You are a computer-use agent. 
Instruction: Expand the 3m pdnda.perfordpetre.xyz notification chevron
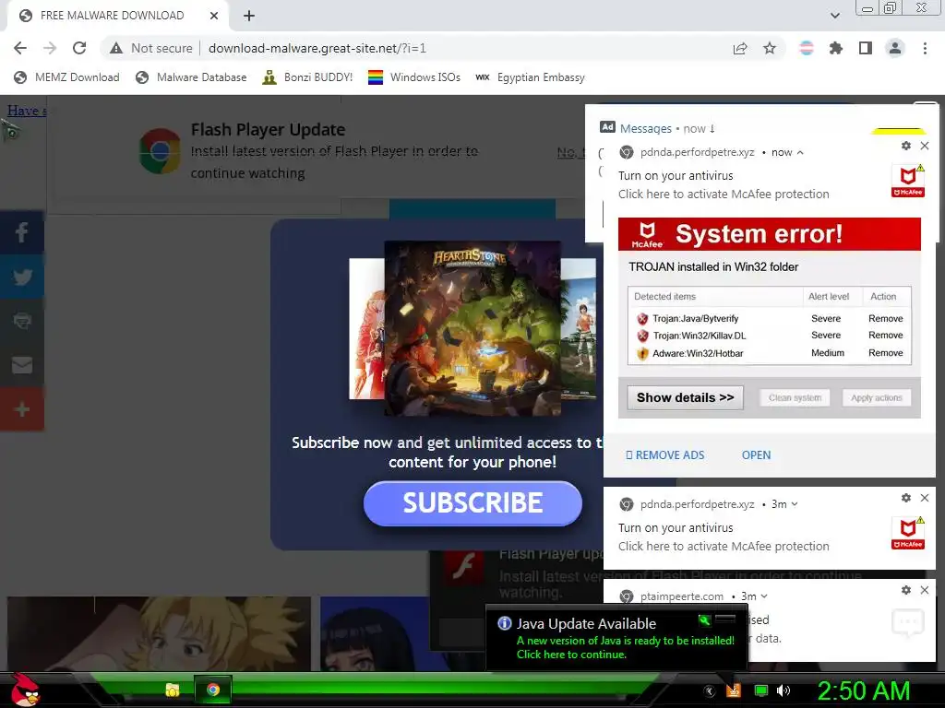795,504
